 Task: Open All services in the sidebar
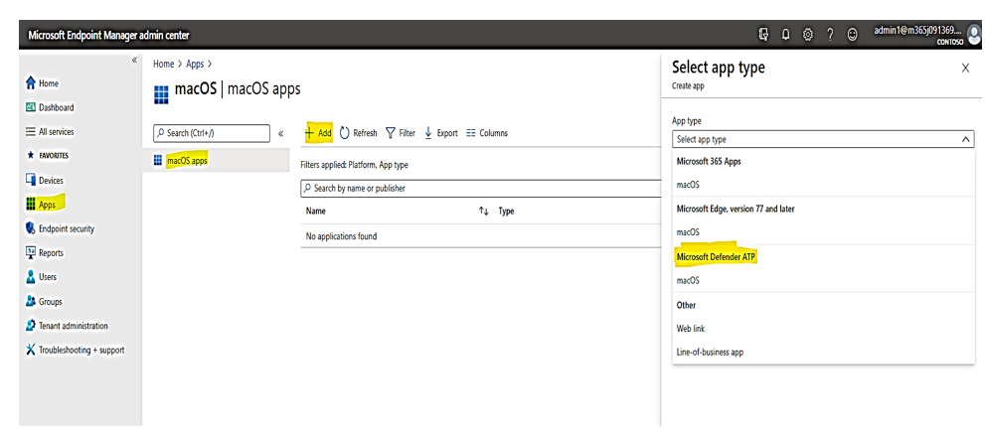[x=50, y=132]
